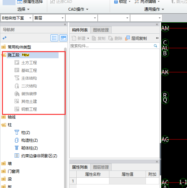Select the 施工段 NEW tree row
The image size is (187, 188).
pyautogui.click(x=33, y=55)
